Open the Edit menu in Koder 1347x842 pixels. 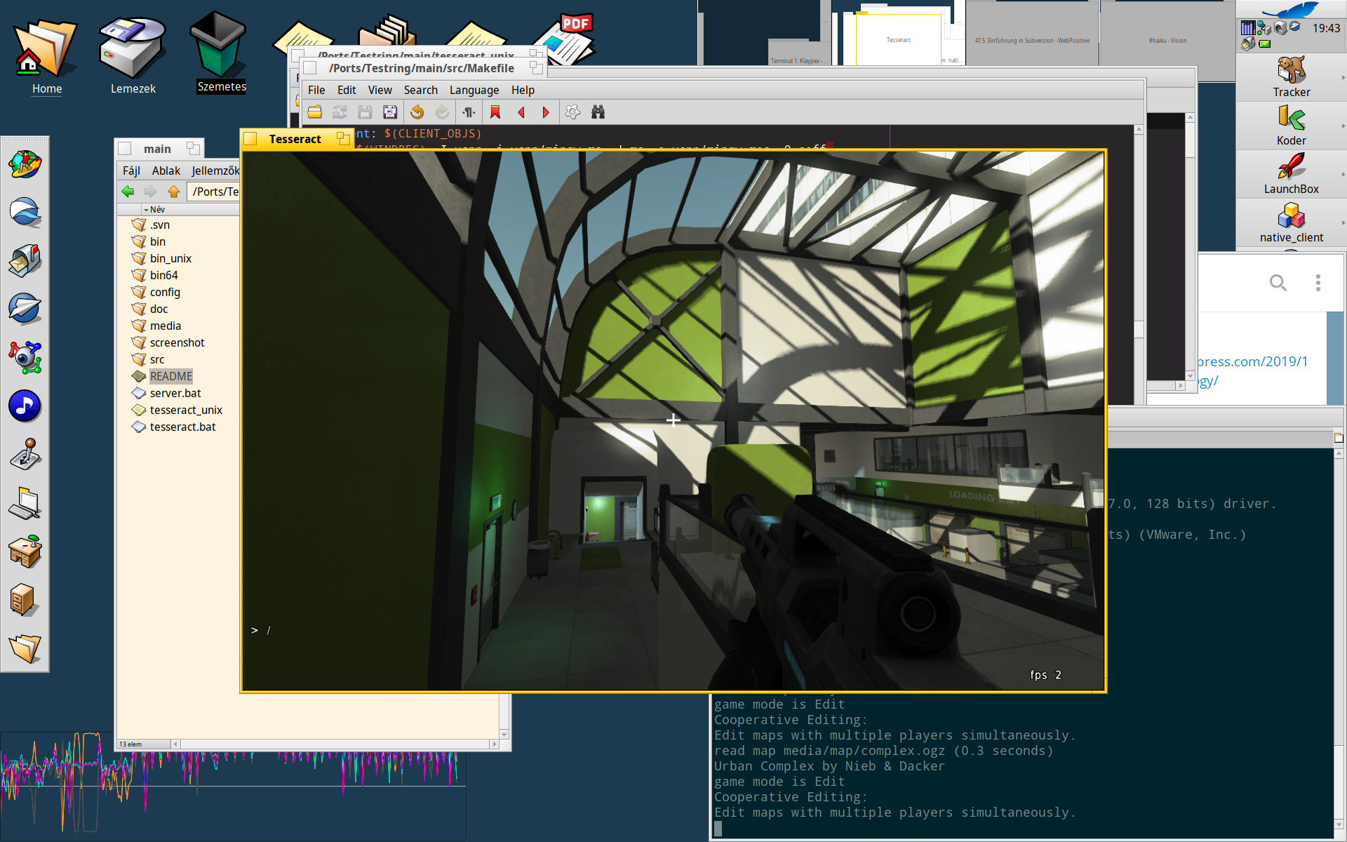347,90
